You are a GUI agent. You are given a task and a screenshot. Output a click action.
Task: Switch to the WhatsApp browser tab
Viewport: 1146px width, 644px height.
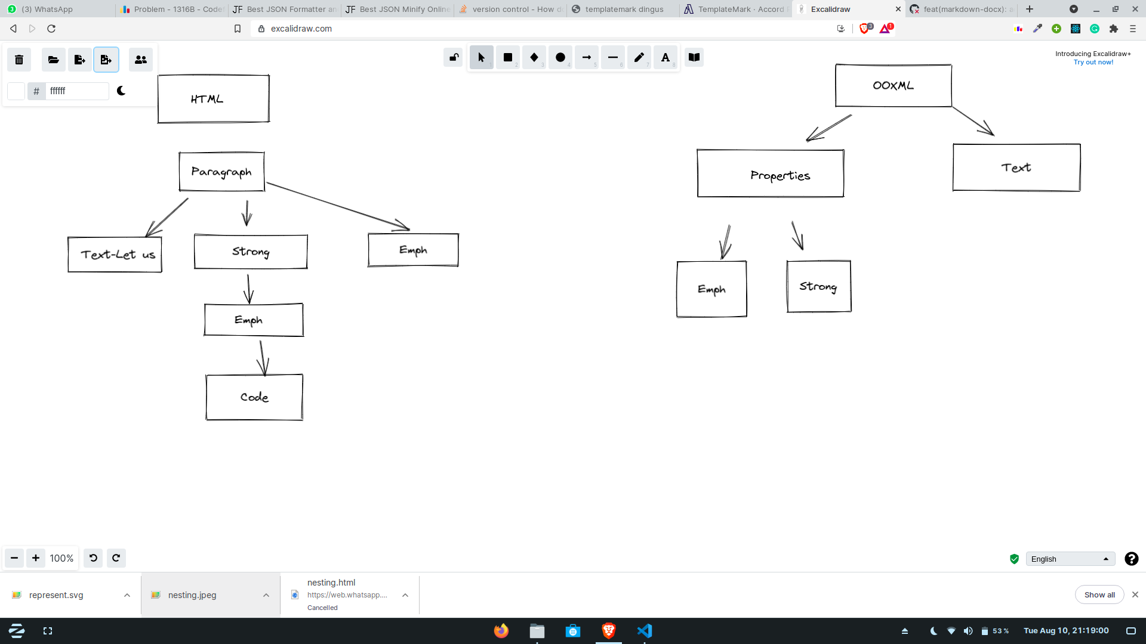pyautogui.click(x=54, y=9)
